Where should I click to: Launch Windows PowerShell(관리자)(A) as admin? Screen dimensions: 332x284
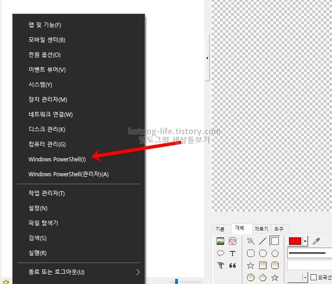(x=79, y=174)
